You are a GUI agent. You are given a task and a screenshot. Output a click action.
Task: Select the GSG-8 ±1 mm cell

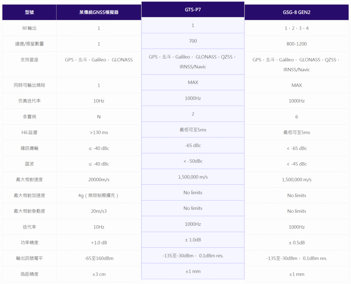(x=296, y=274)
